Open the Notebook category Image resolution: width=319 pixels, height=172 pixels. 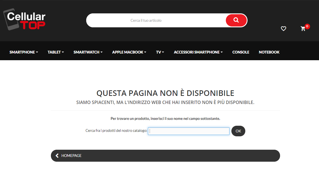click(x=269, y=52)
